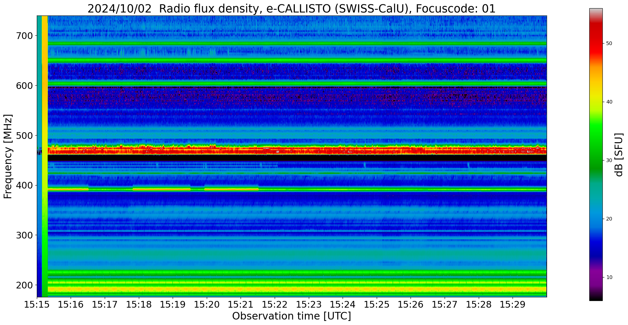Click the 15:28 time tick label
628x325 pixels.
(479, 304)
